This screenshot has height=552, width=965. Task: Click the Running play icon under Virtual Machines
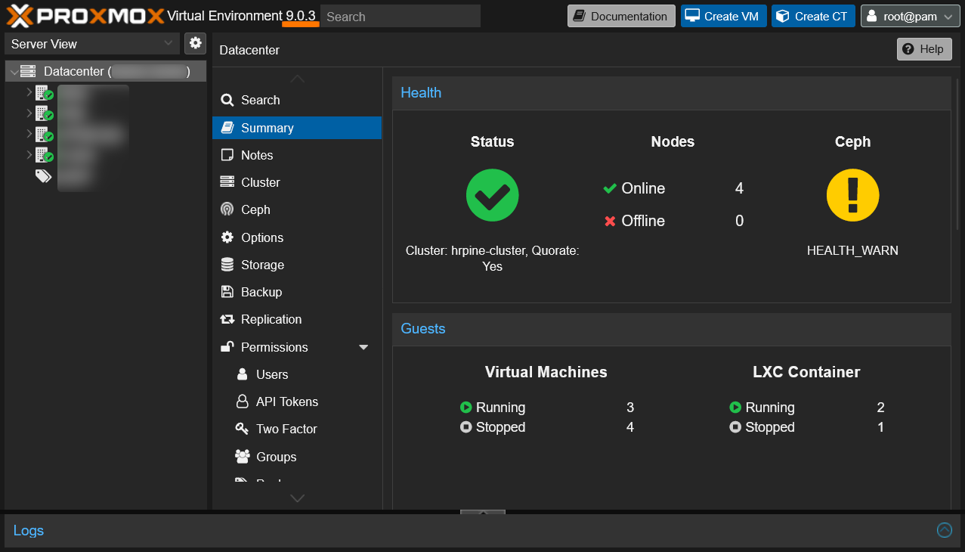[x=466, y=408]
